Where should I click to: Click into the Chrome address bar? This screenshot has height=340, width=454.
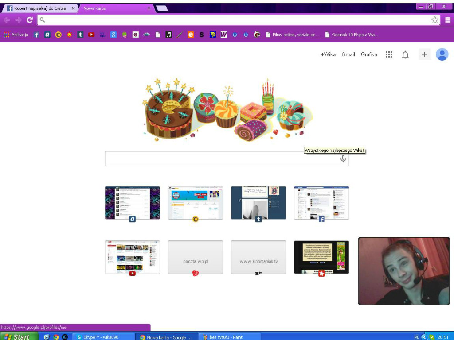point(238,20)
